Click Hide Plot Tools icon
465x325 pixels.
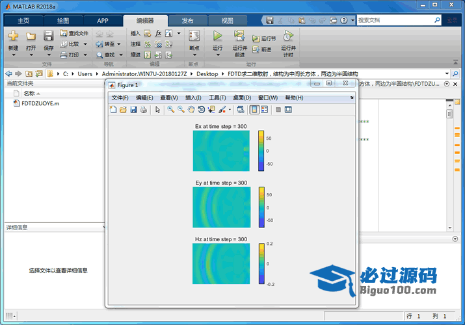(278, 110)
